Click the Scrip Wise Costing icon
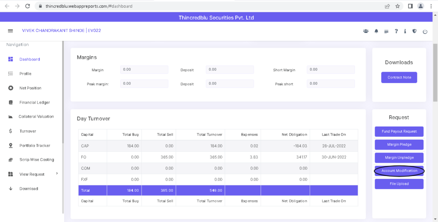438x222 pixels. click(11, 160)
